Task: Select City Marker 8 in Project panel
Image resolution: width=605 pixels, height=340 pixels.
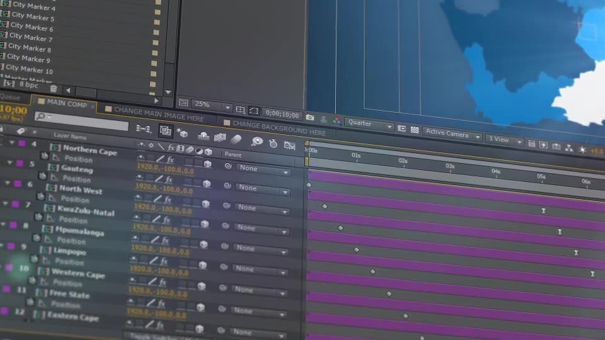Action: pos(30,48)
